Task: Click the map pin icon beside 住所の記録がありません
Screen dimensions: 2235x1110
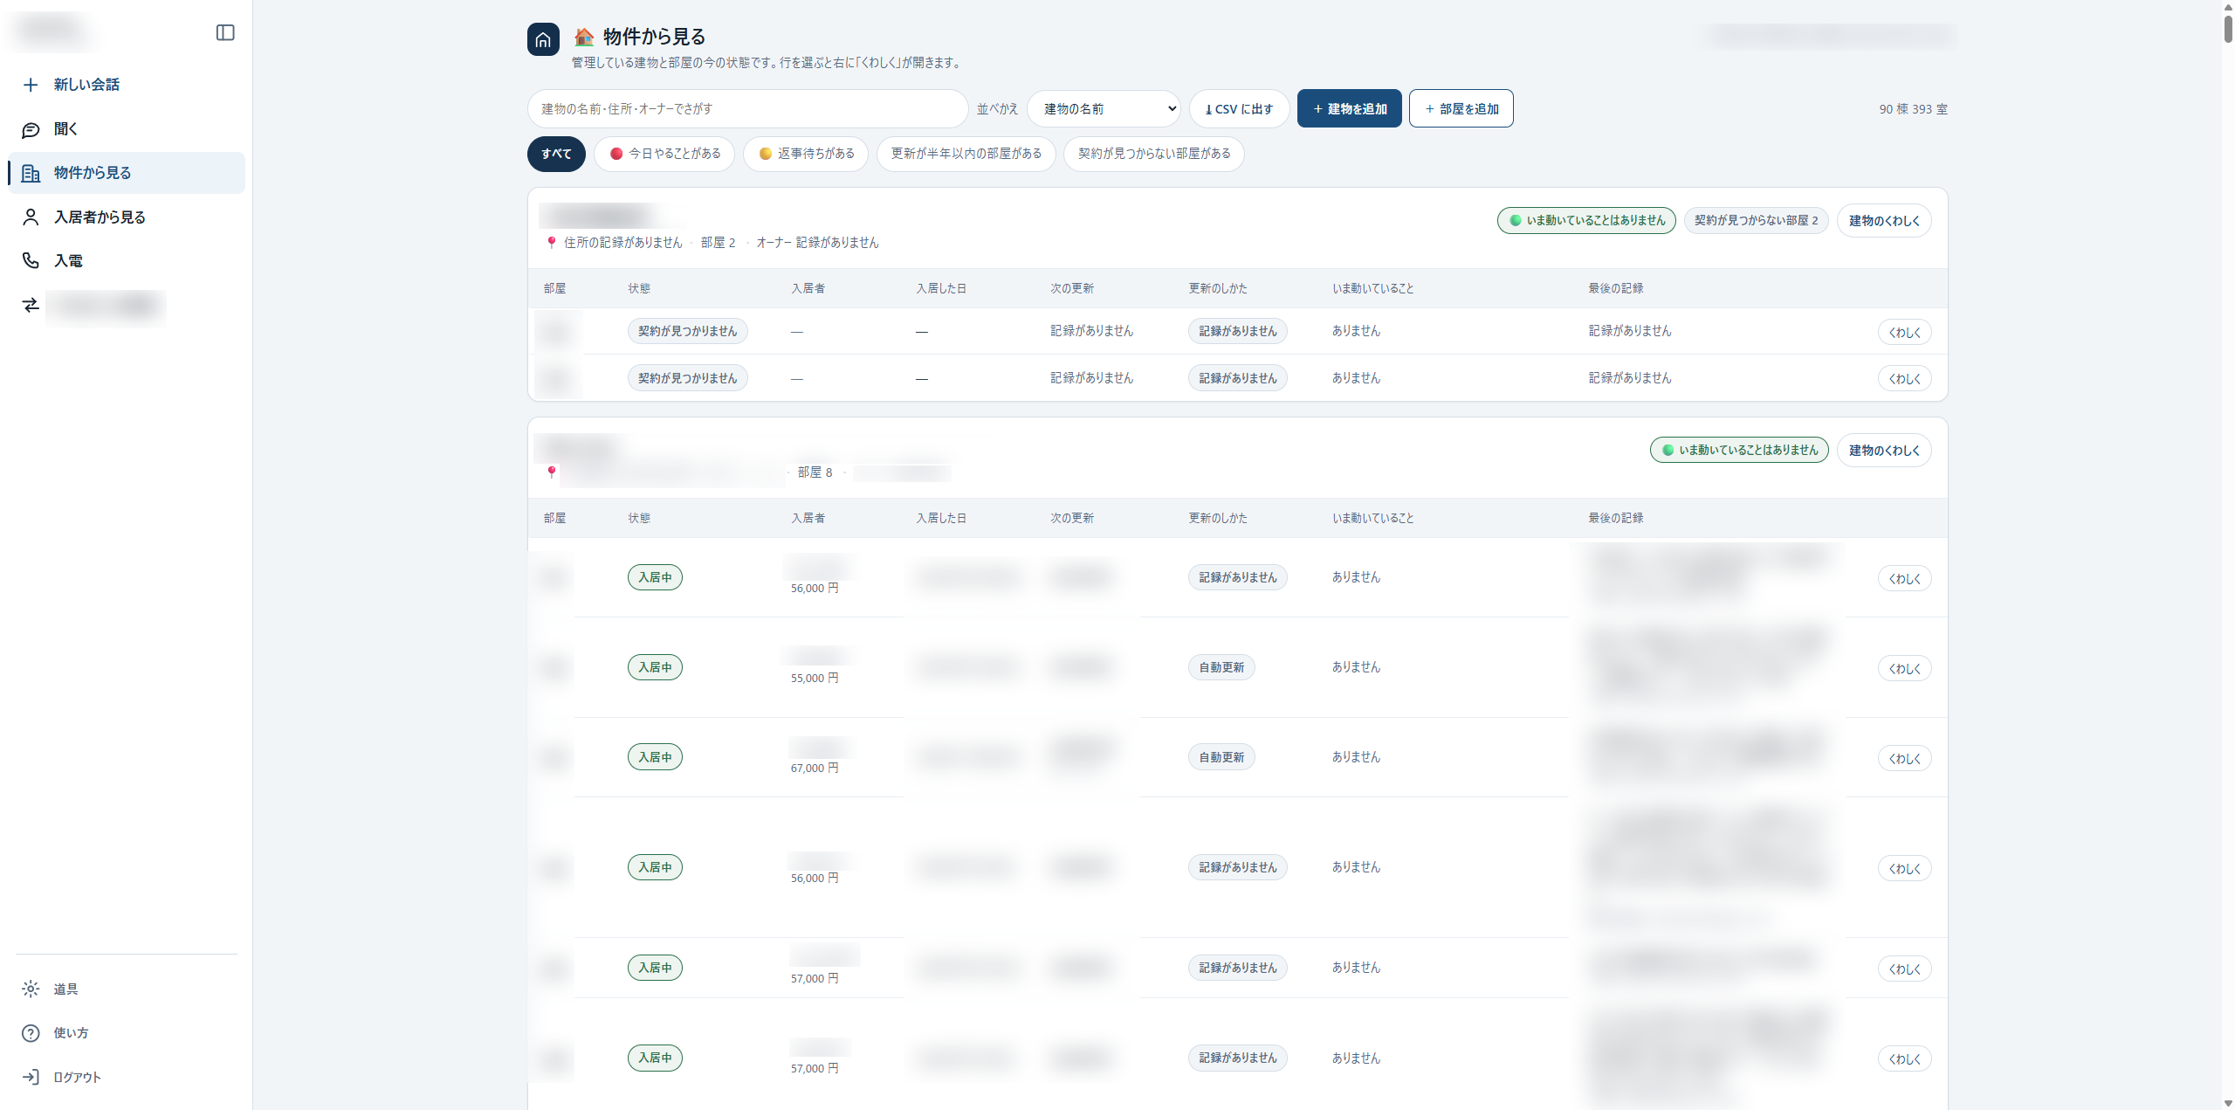Action: (551, 242)
